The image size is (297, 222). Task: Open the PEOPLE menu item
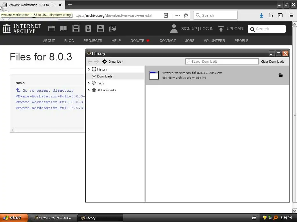click(x=241, y=40)
